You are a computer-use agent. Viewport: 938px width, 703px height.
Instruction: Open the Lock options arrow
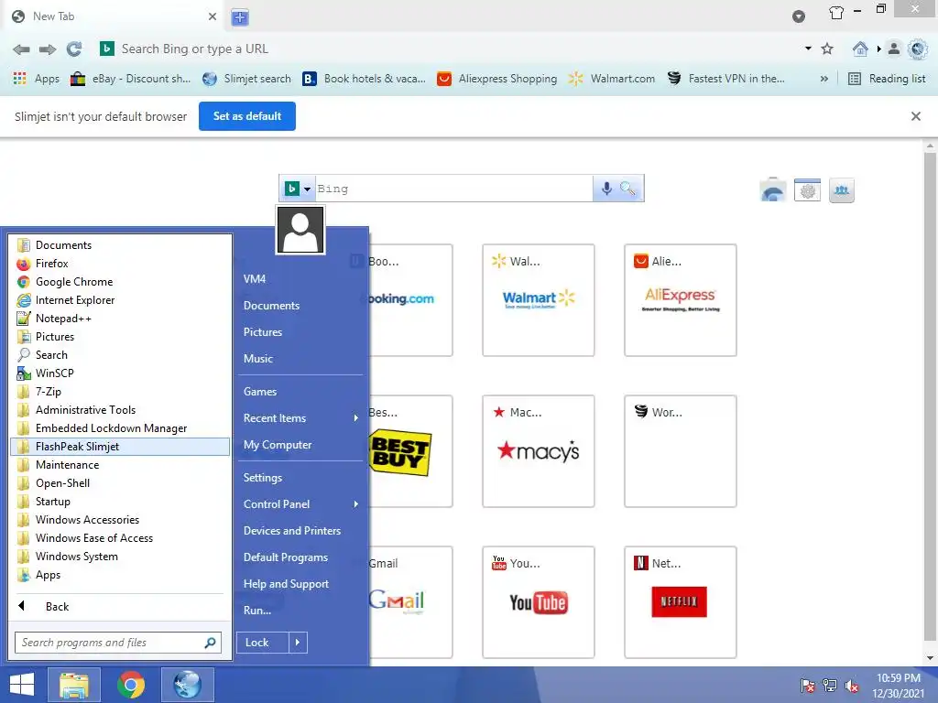[298, 643]
